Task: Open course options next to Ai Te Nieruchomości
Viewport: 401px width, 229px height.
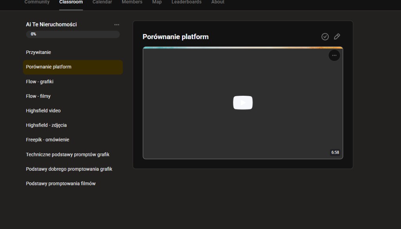Action: (117, 25)
